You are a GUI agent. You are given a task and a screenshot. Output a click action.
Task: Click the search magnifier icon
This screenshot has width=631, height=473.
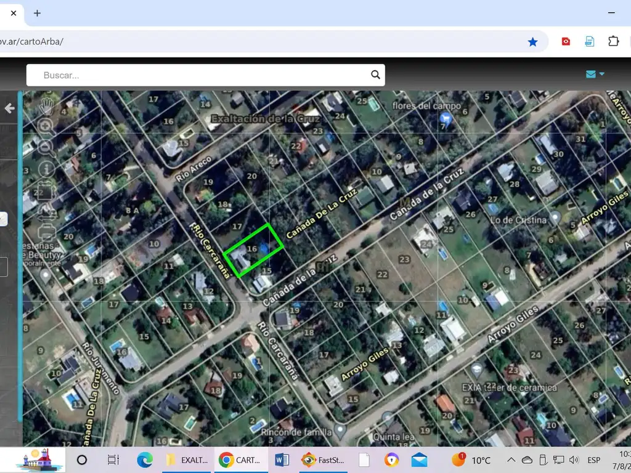(x=375, y=75)
